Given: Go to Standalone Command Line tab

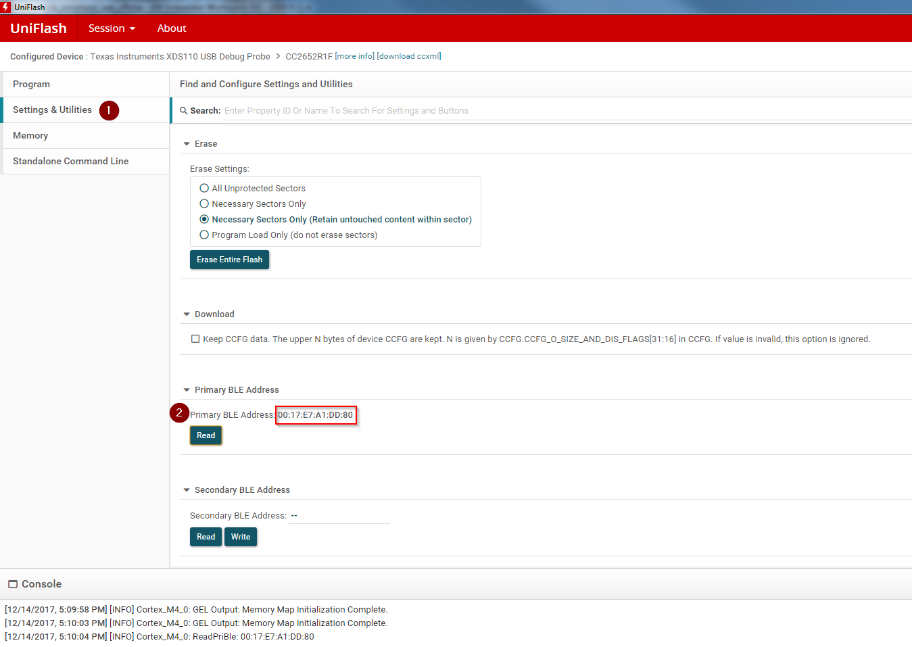Looking at the screenshot, I should point(70,162).
